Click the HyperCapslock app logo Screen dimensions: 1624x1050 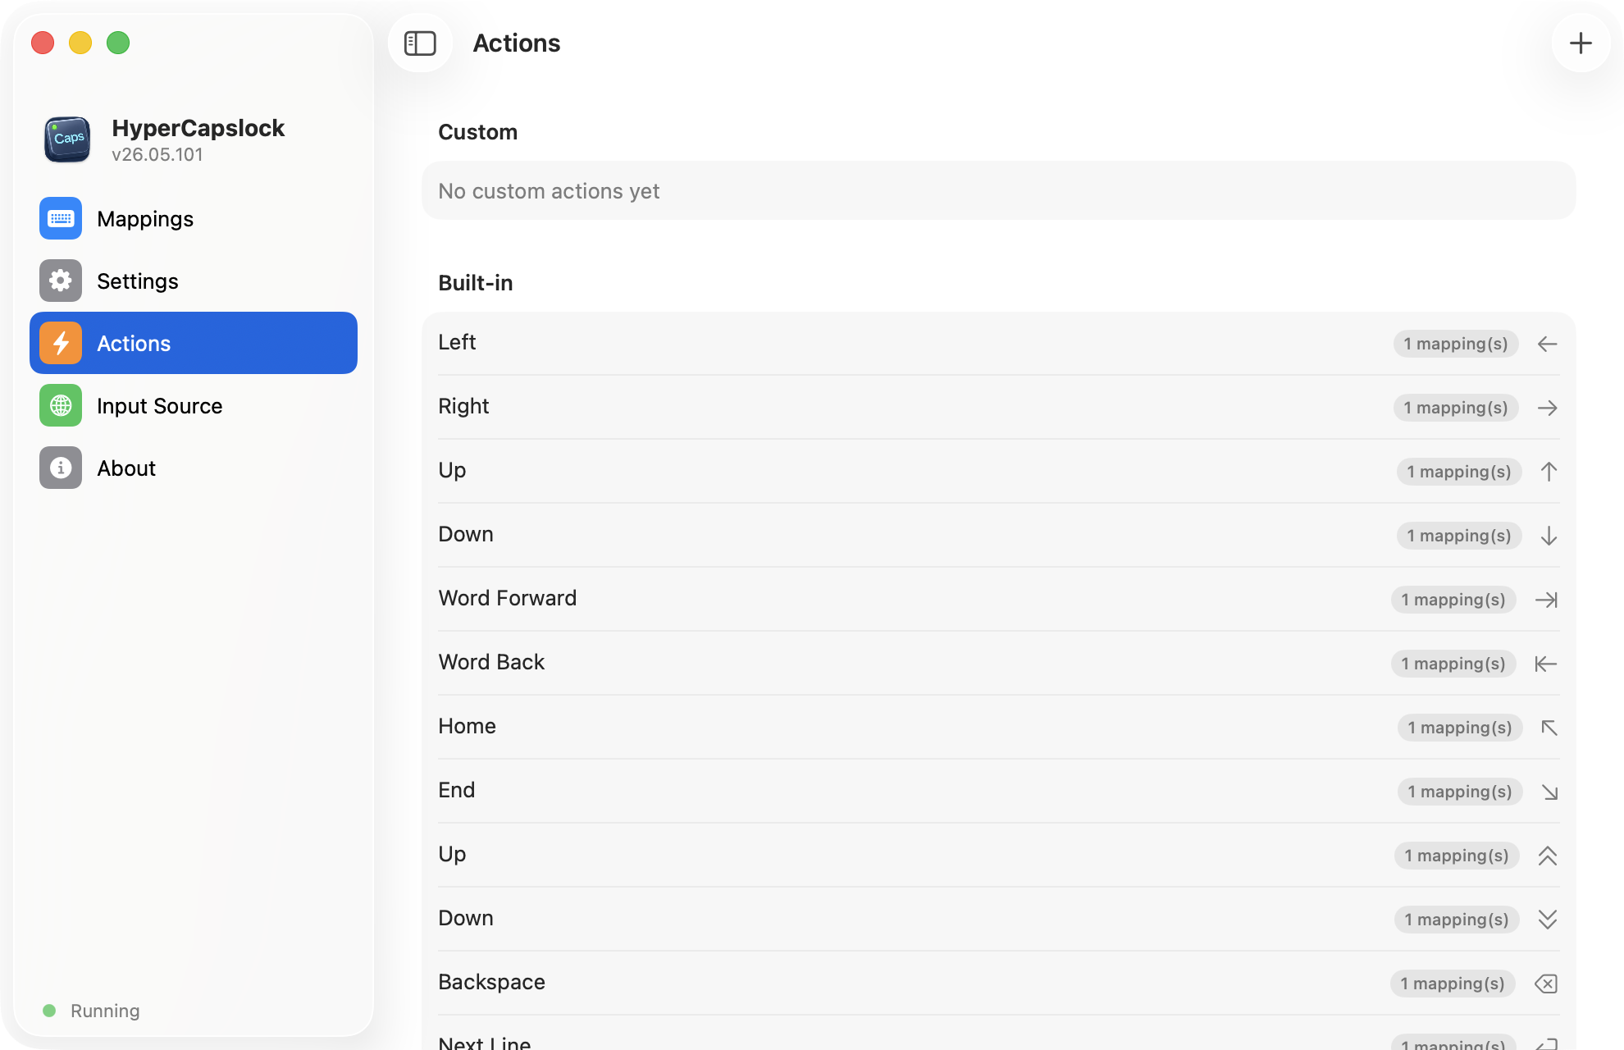coord(67,139)
